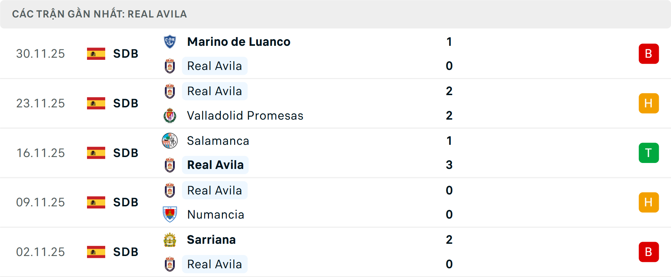Open the Salamanca team link

tap(218, 141)
